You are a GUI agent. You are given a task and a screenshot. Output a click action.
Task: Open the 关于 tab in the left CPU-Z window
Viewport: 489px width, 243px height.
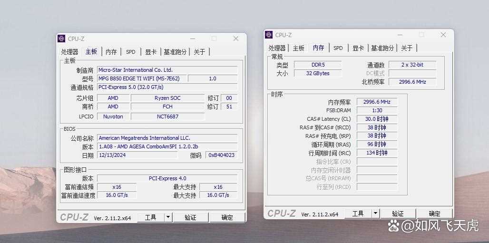pyautogui.click(x=200, y=52)
